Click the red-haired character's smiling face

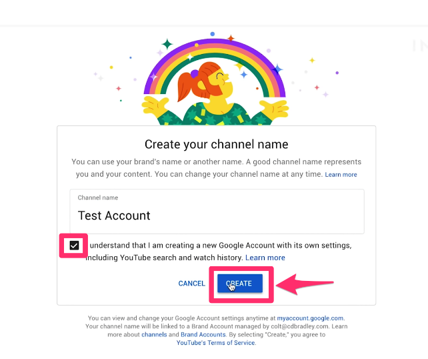221,83
